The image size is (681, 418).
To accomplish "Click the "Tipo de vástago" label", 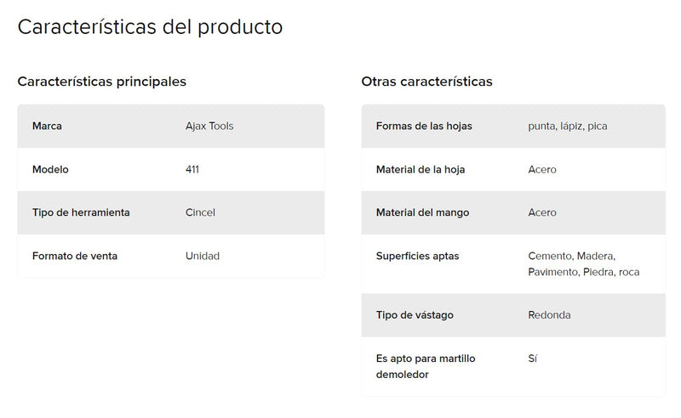I will point(415,315).
